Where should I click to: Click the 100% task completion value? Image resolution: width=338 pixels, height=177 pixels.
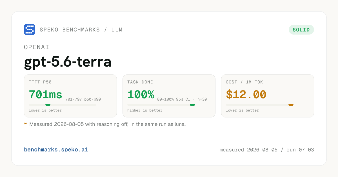141,95
